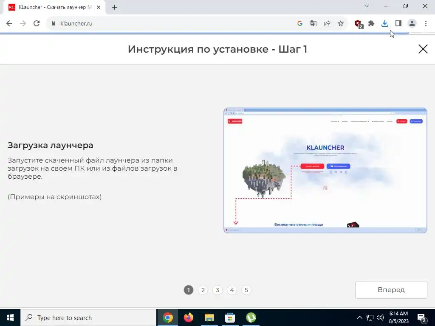435x326 pixels.
Task: Close the installation instructions dialog
Action: coord(423,49)
